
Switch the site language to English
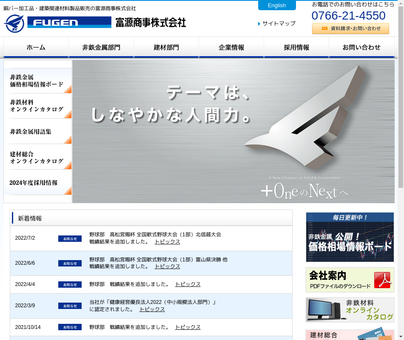[277, 6]
